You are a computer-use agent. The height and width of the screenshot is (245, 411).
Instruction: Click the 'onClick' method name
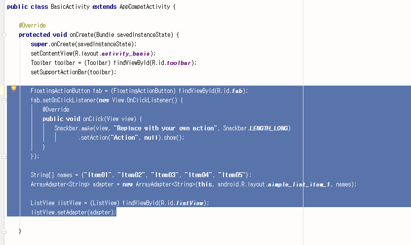pos(94,119)
